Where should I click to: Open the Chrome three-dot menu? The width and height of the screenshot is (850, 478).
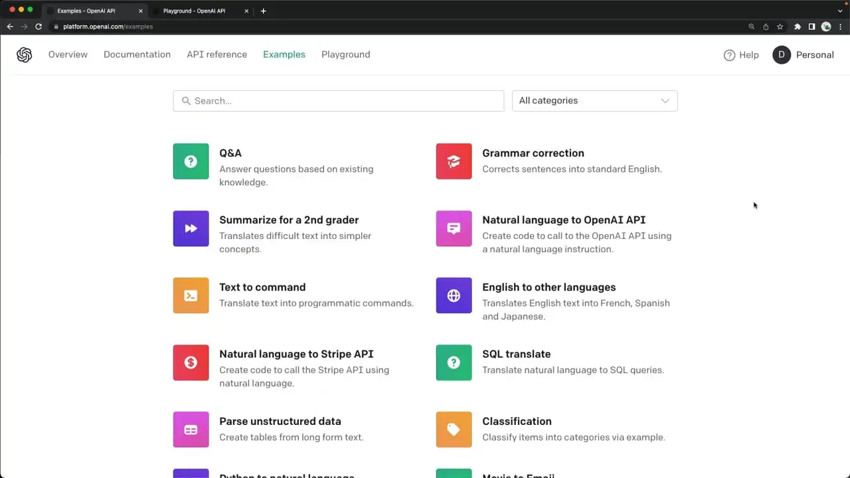click(840, 27)
